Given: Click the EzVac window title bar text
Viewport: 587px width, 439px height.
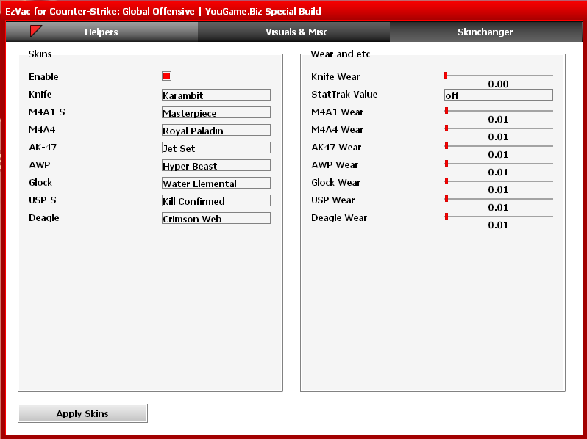Looking at the screenshot, I should (x=163, y=11).
